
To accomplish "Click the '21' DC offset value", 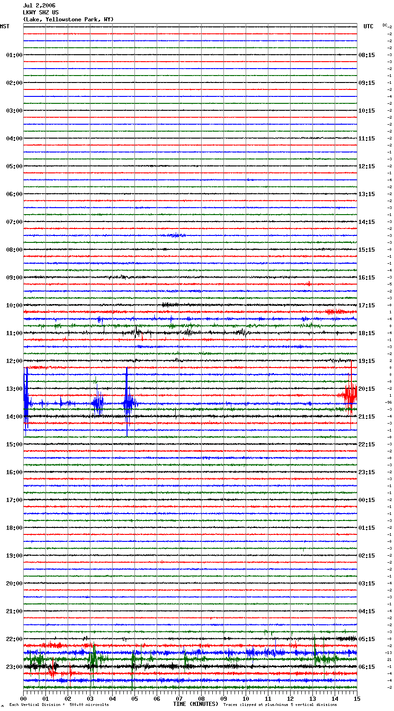I will point(389,660).
